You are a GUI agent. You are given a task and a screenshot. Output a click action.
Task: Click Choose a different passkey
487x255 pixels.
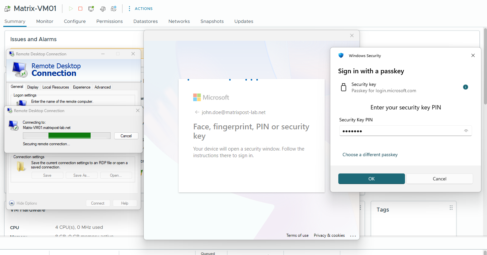370,155
